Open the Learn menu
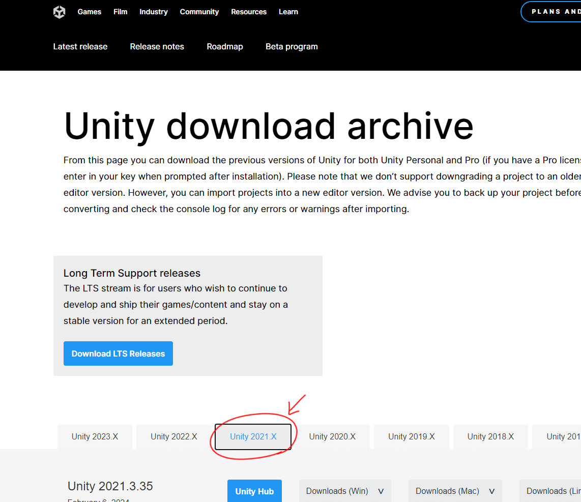The image size is (581, 502). [x=288, y=12]
